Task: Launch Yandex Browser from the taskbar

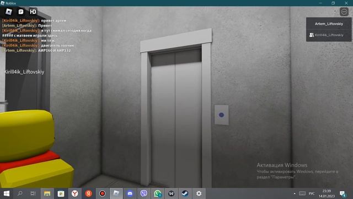Action: (x=75, y=193)
